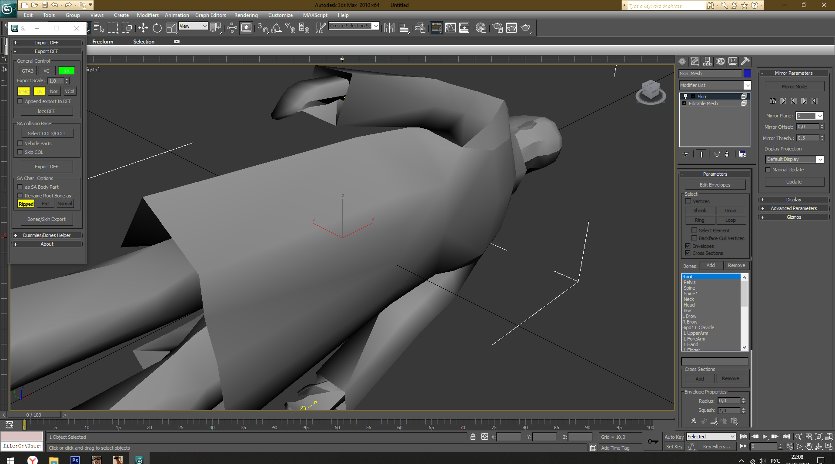This screenshot has height=464, width=835.
Task: Select the Move tool in toolbar
Action: 143,28
